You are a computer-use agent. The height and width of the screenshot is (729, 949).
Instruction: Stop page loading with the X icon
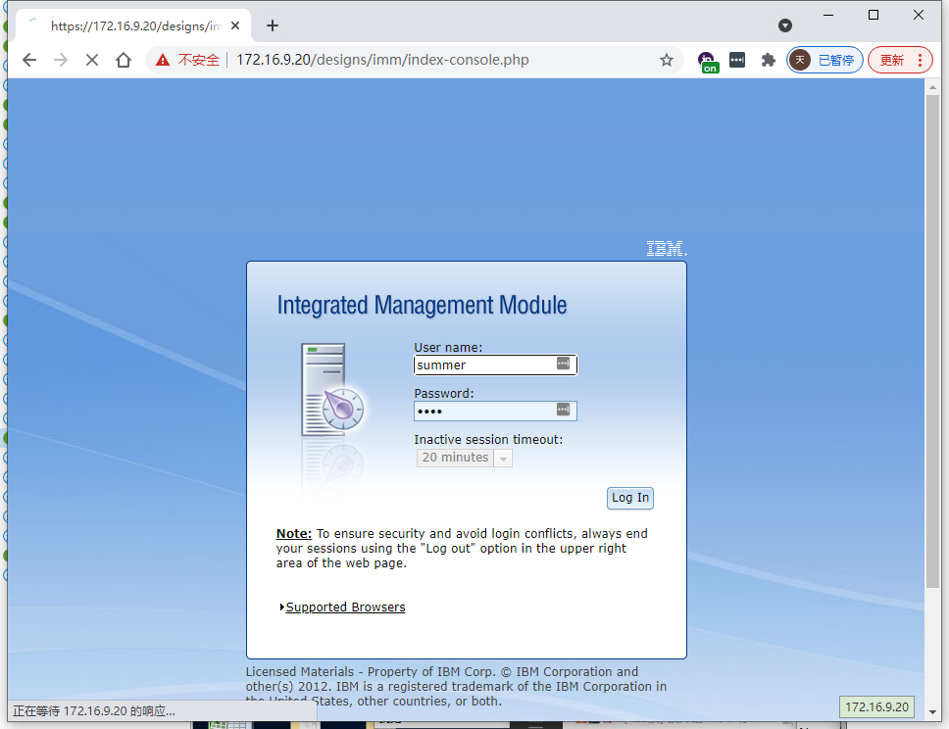coord(92,60)
